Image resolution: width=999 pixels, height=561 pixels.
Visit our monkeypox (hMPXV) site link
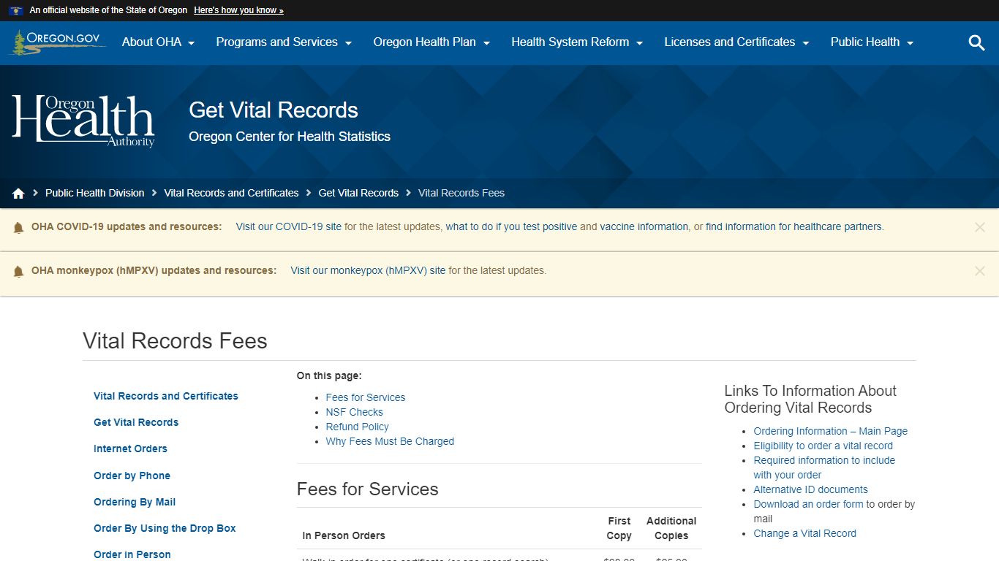point(368,270)
